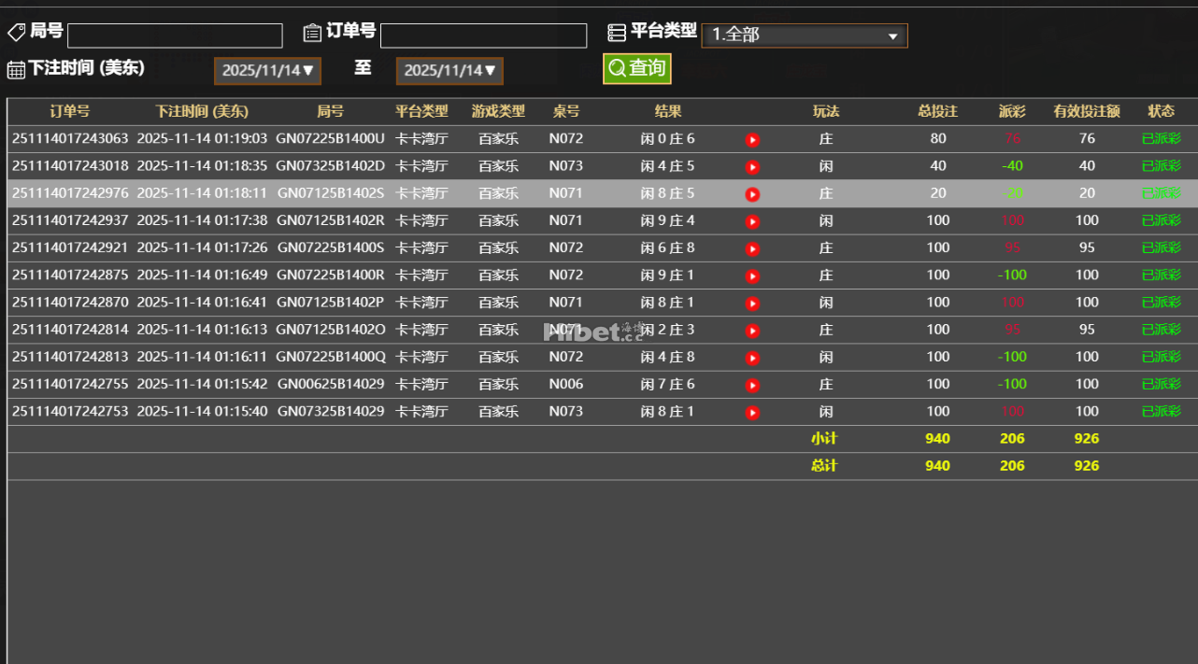Open the 平台类型 dropdown showing 1.全部
The image size is (1198, 664).
804,35
